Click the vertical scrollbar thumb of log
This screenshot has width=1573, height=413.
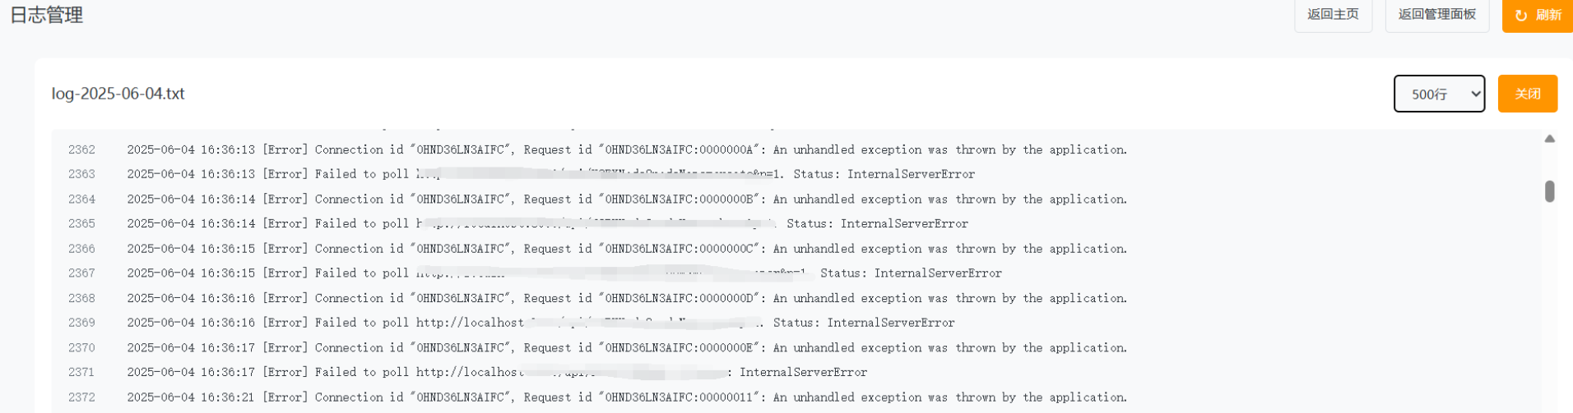1550,191
